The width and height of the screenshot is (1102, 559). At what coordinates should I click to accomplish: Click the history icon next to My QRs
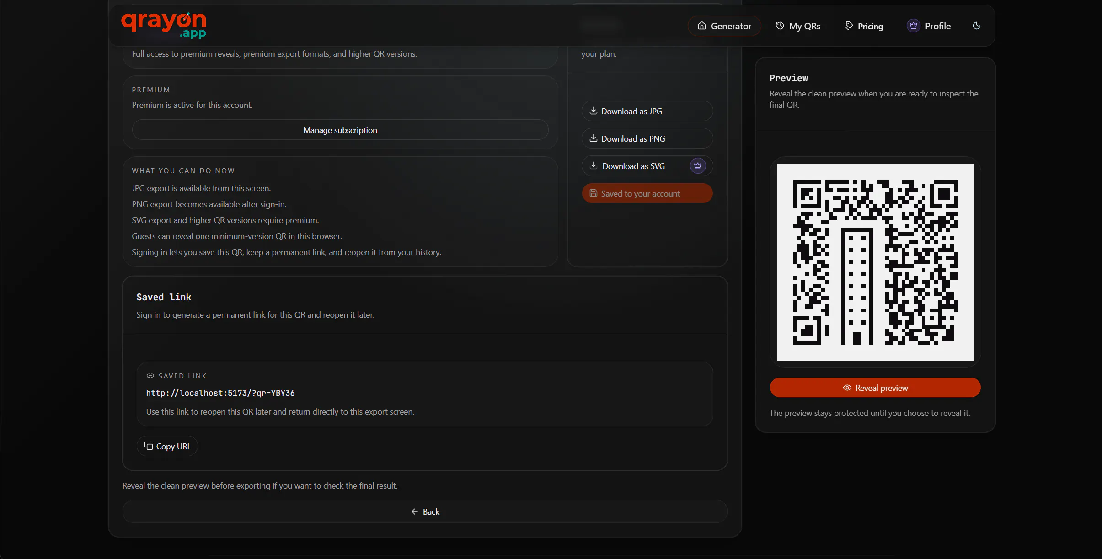click(780, 26)
